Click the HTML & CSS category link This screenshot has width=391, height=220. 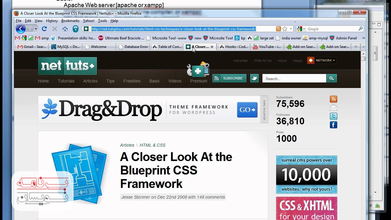152,145
